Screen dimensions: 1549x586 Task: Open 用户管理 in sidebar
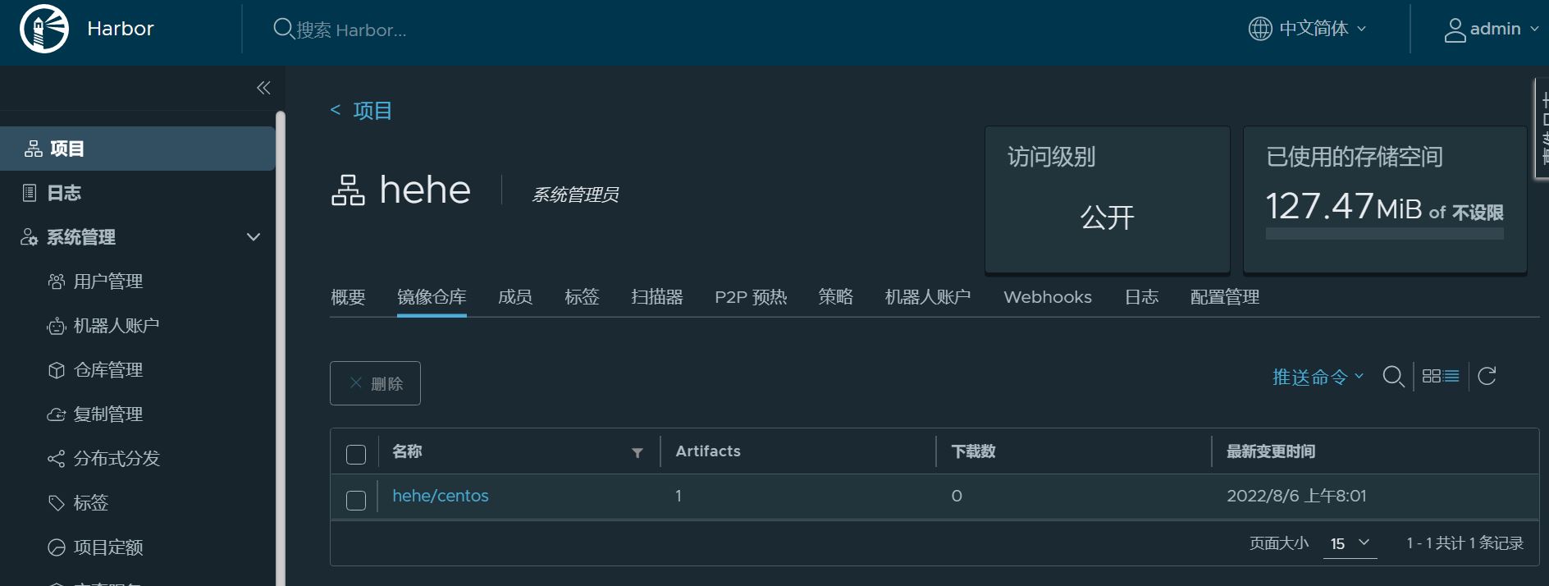click(108, 282)
